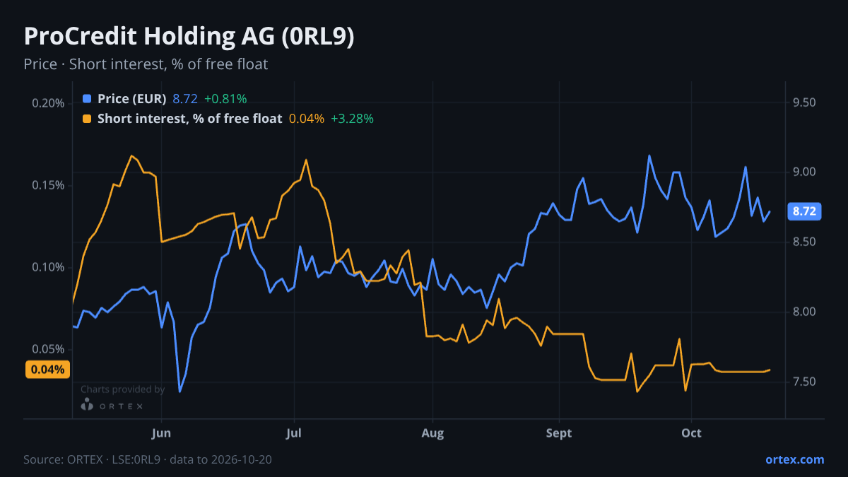The width and height of the screenshot is (848, 477).
Task: Click the blue Price (EUR) legend swatch
Action: (87, 99)
